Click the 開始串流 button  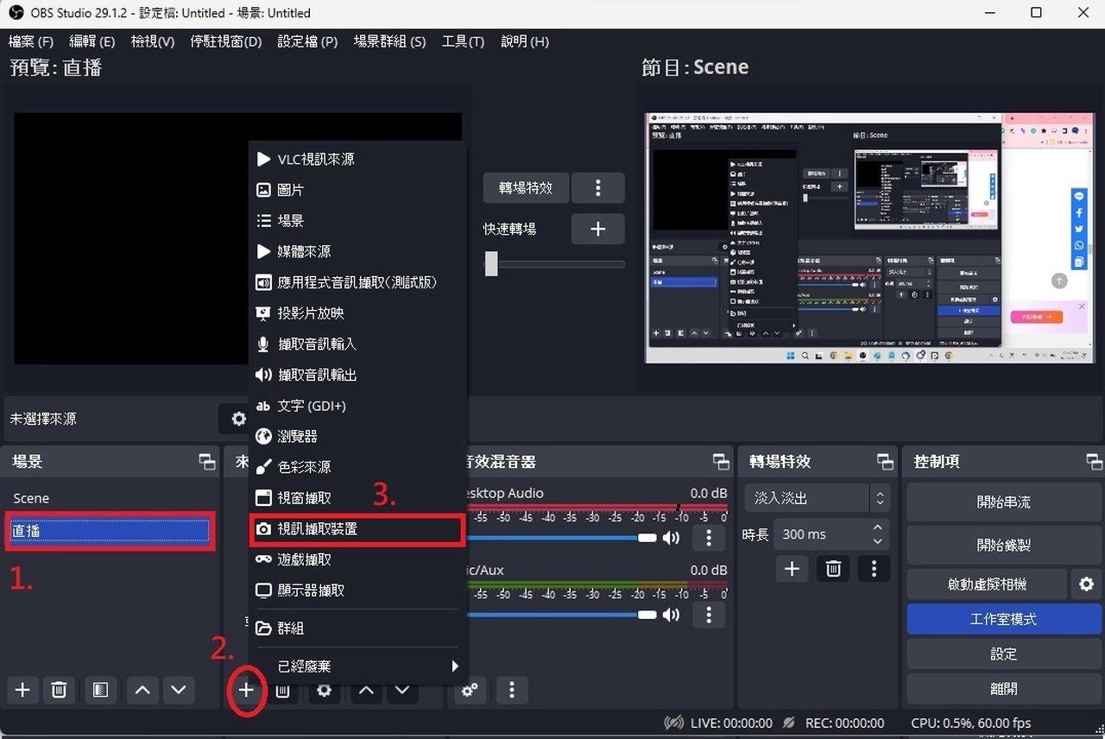[x=1004, y=502]
